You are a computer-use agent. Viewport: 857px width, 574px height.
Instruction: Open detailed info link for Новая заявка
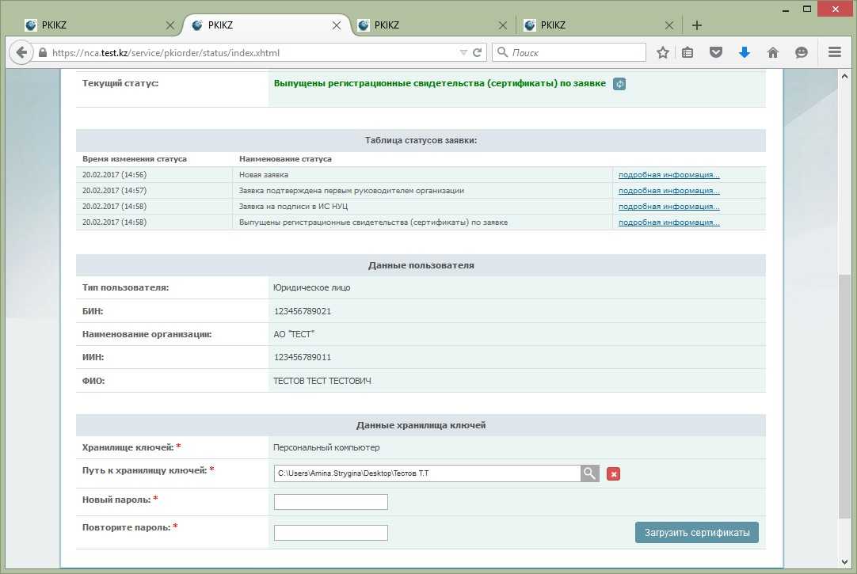[x=668, y=175]
